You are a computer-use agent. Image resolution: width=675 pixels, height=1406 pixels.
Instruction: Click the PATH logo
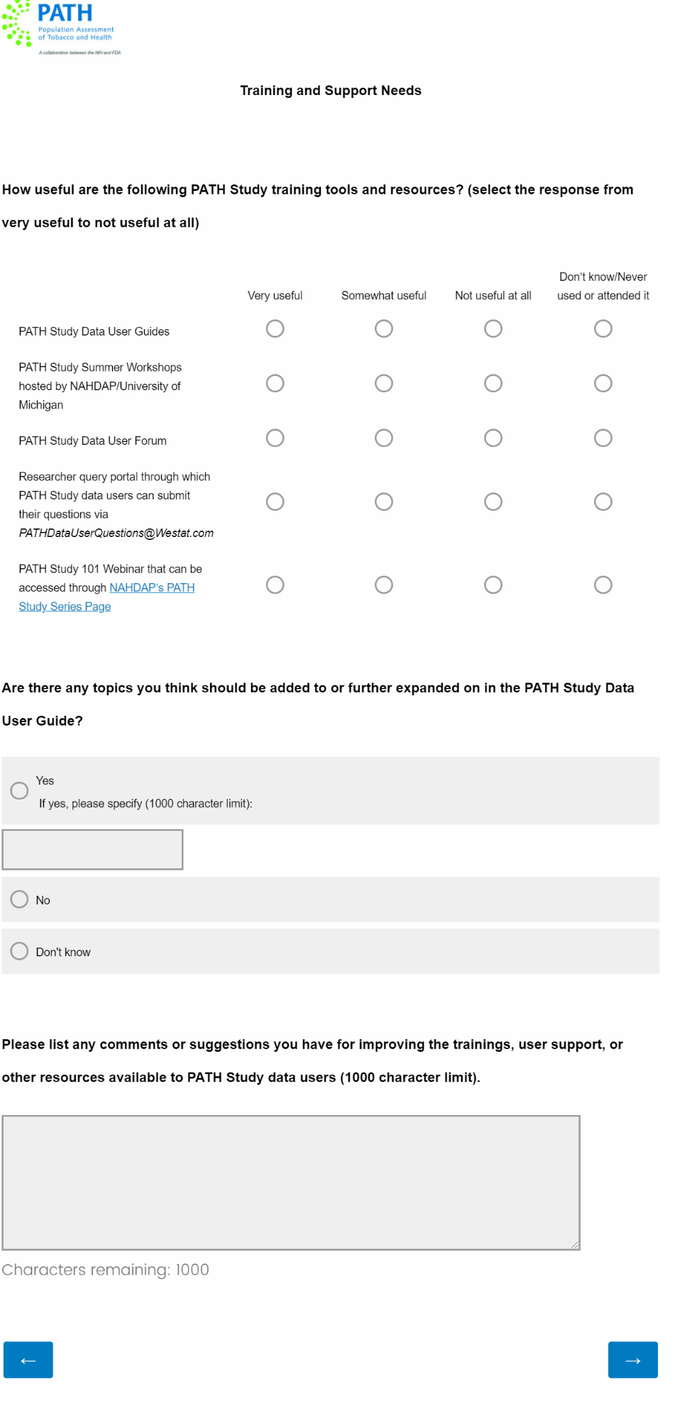click(60, 28)
